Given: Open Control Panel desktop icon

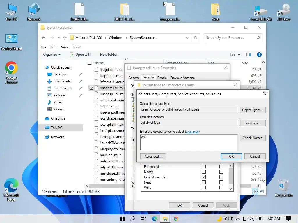Looking at the screenshot, I should (11, 42).
